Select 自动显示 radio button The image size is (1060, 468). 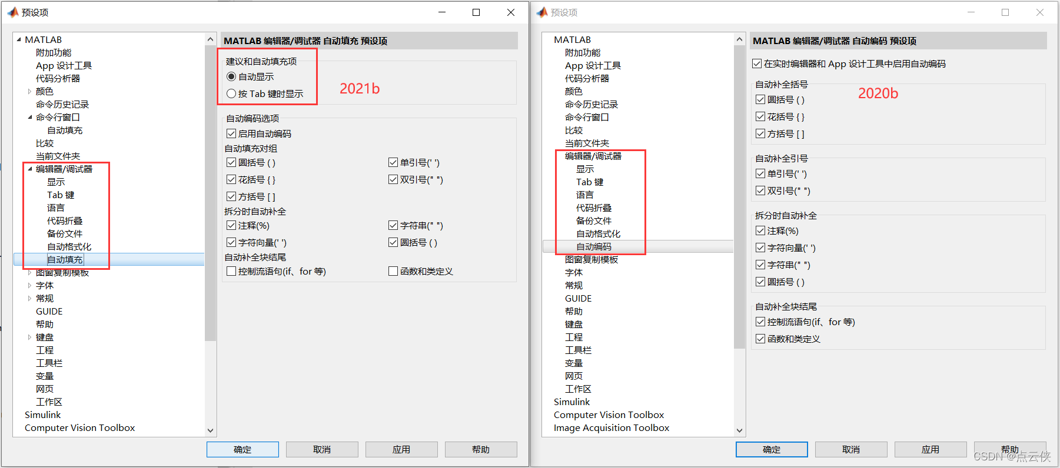tap(231, 77)
